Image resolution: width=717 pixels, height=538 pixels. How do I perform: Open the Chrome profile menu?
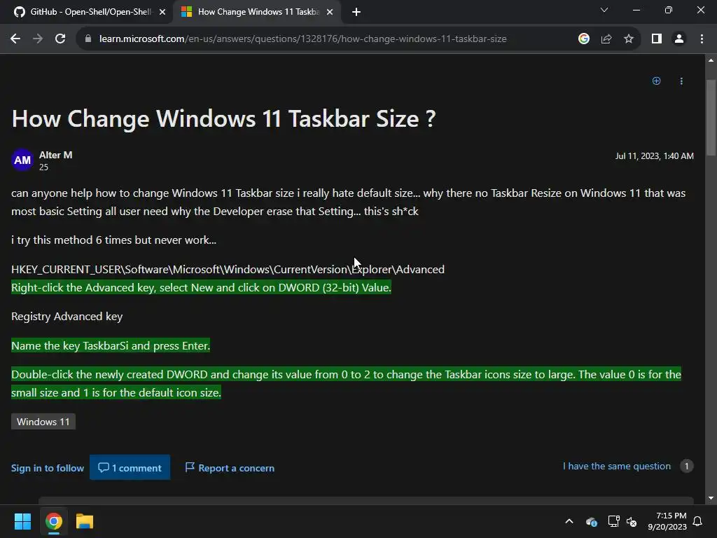point(679,39)
